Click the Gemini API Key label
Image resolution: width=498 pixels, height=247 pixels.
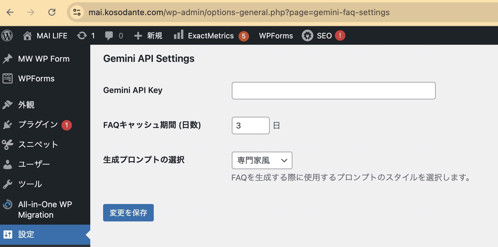[x=133, y=90]
